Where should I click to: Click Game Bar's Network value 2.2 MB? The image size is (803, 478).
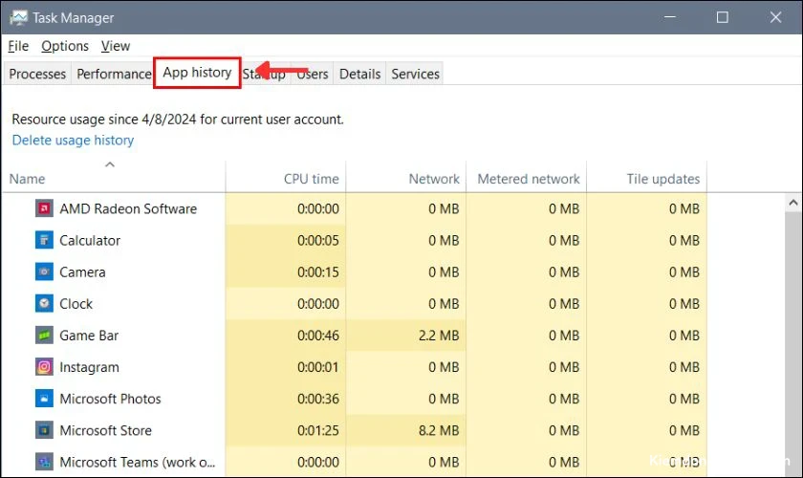(439, 336)
